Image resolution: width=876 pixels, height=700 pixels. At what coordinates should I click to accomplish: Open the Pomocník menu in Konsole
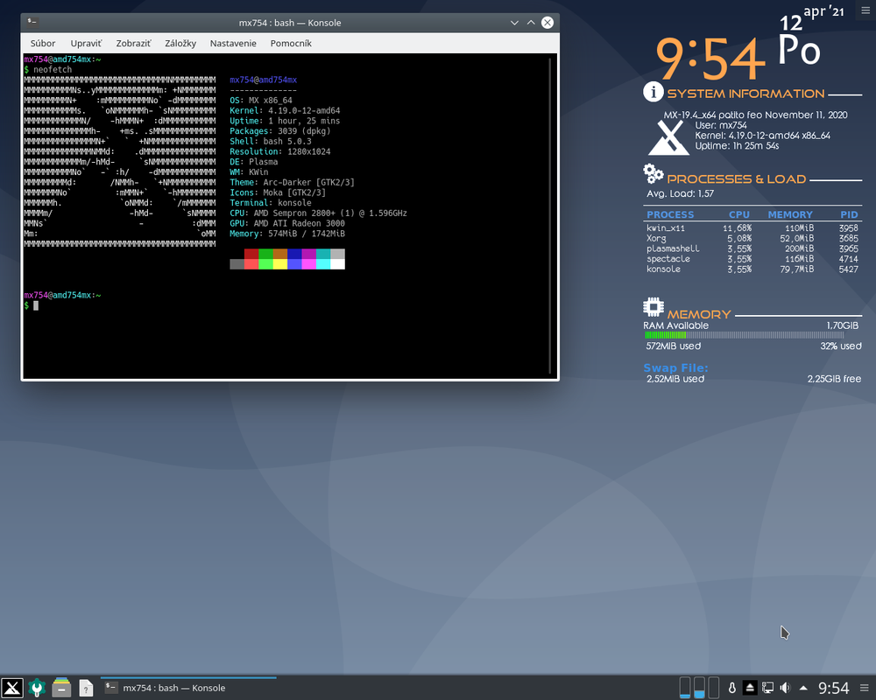(291, 43)
